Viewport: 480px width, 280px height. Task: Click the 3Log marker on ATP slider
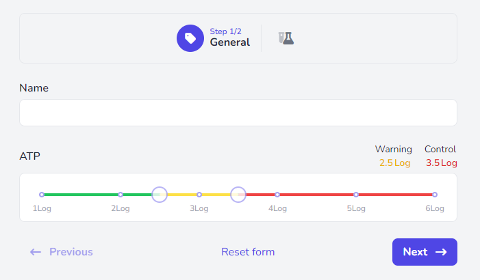[x=199, y=195]
